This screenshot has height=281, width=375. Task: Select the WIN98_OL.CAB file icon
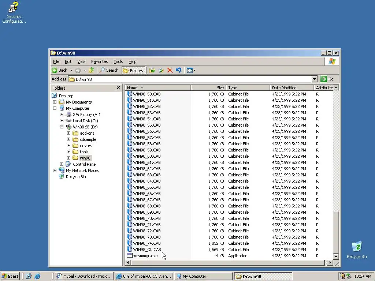[130, 249]
